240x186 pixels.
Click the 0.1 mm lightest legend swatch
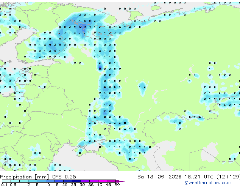tap(6, 181)
